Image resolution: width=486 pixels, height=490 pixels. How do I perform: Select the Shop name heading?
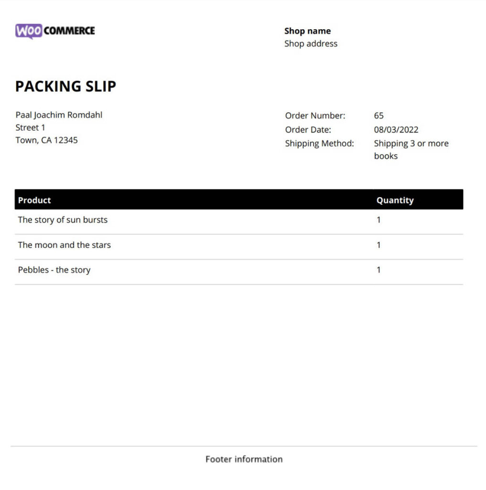click(x=307, y=31)
